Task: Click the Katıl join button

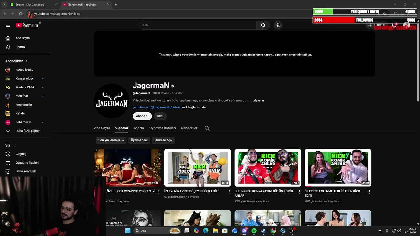Action: [x=160, y=116]
